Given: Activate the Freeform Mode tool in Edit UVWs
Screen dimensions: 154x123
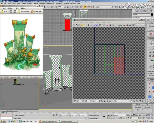Looking at the screenshot, I should pos(82,25).
